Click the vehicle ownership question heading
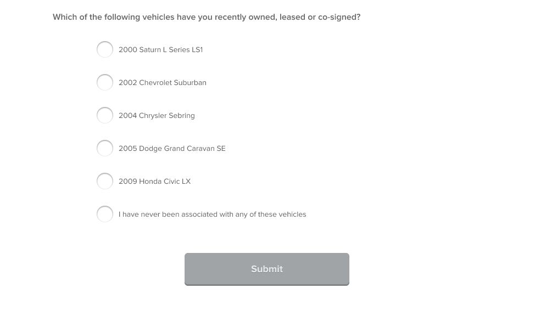Screen dimensions: 557x310 (x=207, y=17)
